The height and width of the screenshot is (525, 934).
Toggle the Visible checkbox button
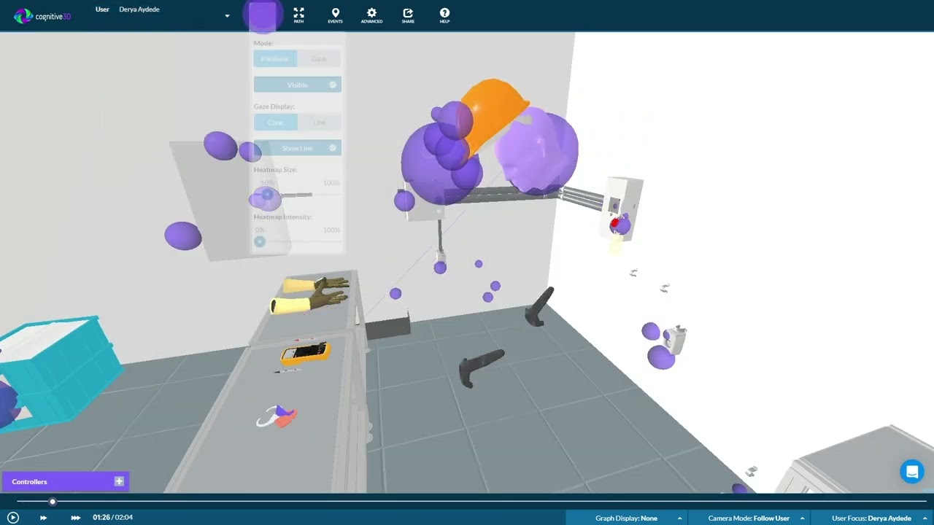(297, 85)
